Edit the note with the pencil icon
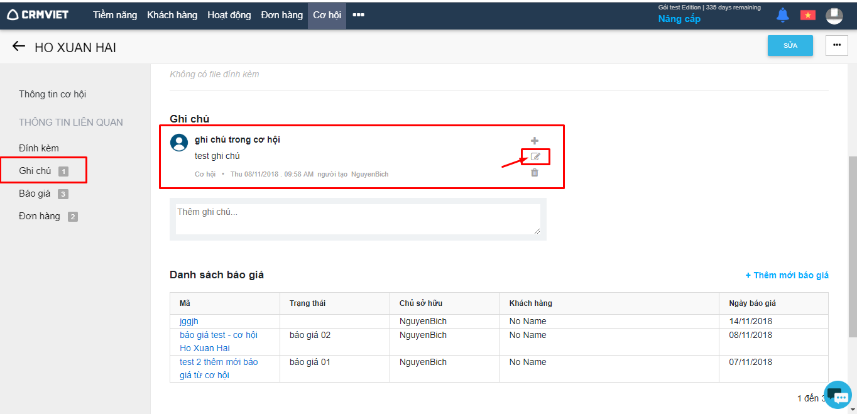 point(535,156)
